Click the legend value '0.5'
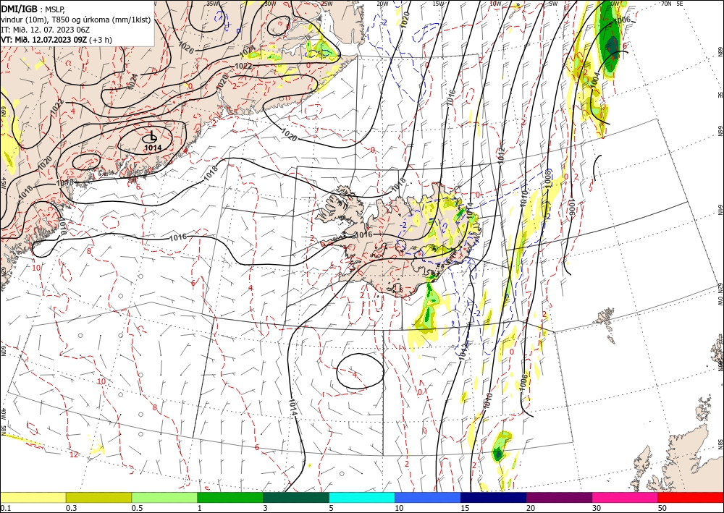The image size is (724, 513). [x=137, y=508]
